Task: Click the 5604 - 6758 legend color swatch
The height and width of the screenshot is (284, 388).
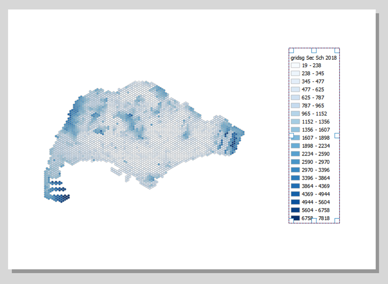Action: 295,210
